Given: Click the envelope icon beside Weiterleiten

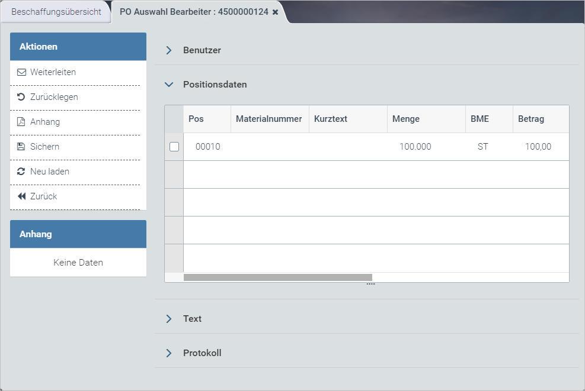Looking at the screenshot, I should (22, 72).
